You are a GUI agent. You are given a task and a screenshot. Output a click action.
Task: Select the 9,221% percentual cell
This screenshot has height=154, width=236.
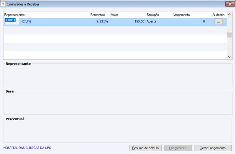(102, 21)
